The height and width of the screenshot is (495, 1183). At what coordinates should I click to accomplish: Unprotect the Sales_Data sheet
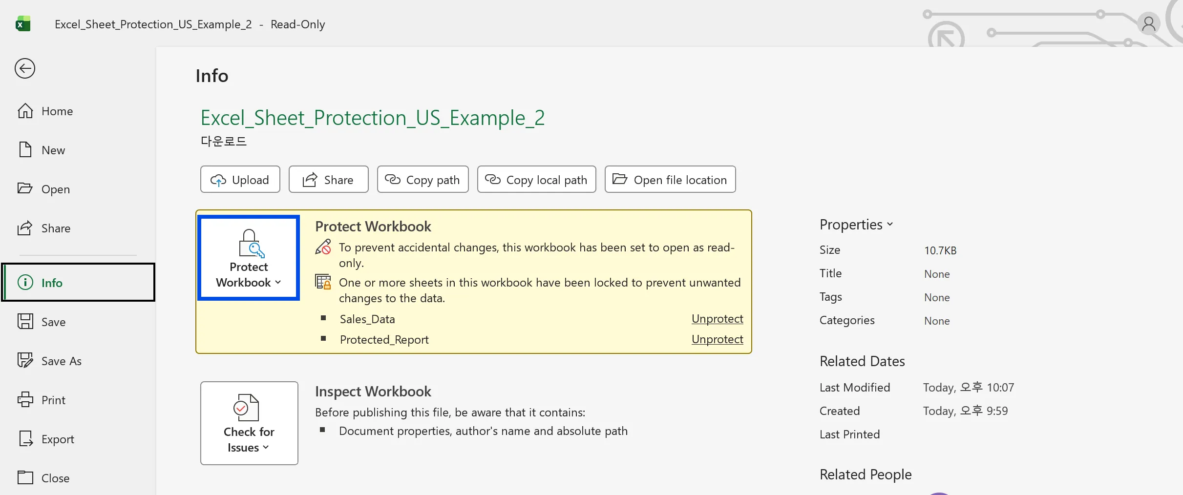(x=717, y=319)
